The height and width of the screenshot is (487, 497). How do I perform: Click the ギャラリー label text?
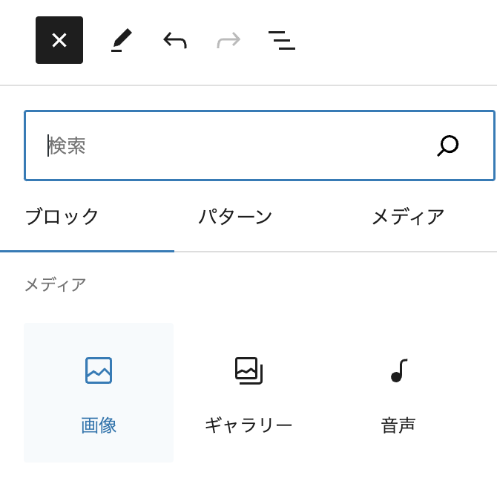249,425
